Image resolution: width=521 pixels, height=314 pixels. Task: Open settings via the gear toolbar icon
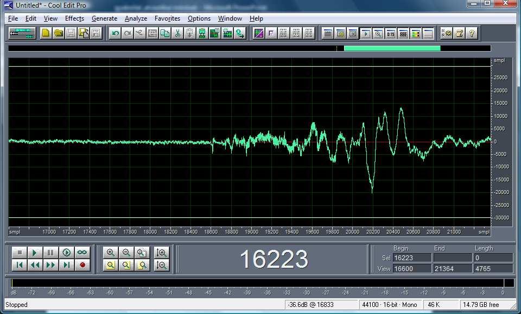[447, 33]
